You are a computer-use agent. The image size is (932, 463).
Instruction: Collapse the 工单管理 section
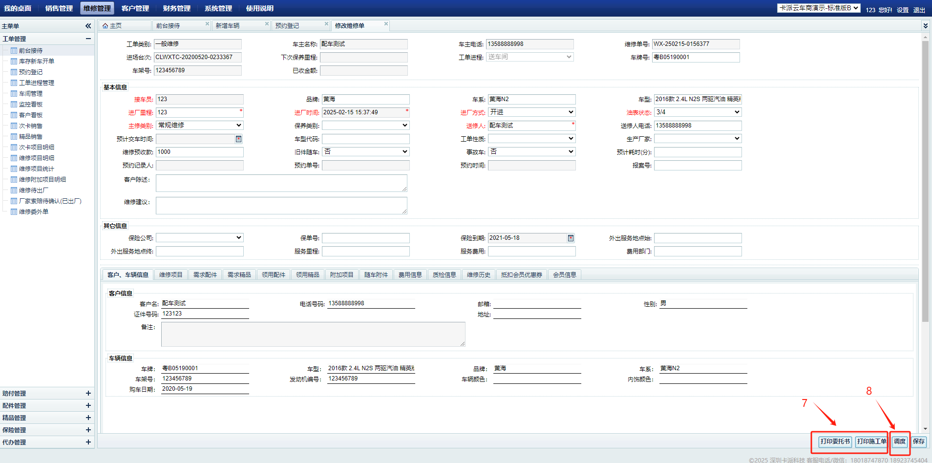88,39
